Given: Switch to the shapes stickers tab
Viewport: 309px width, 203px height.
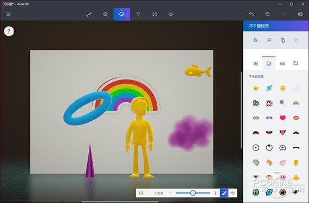Looking at the screenshot, I should point(255,63).
